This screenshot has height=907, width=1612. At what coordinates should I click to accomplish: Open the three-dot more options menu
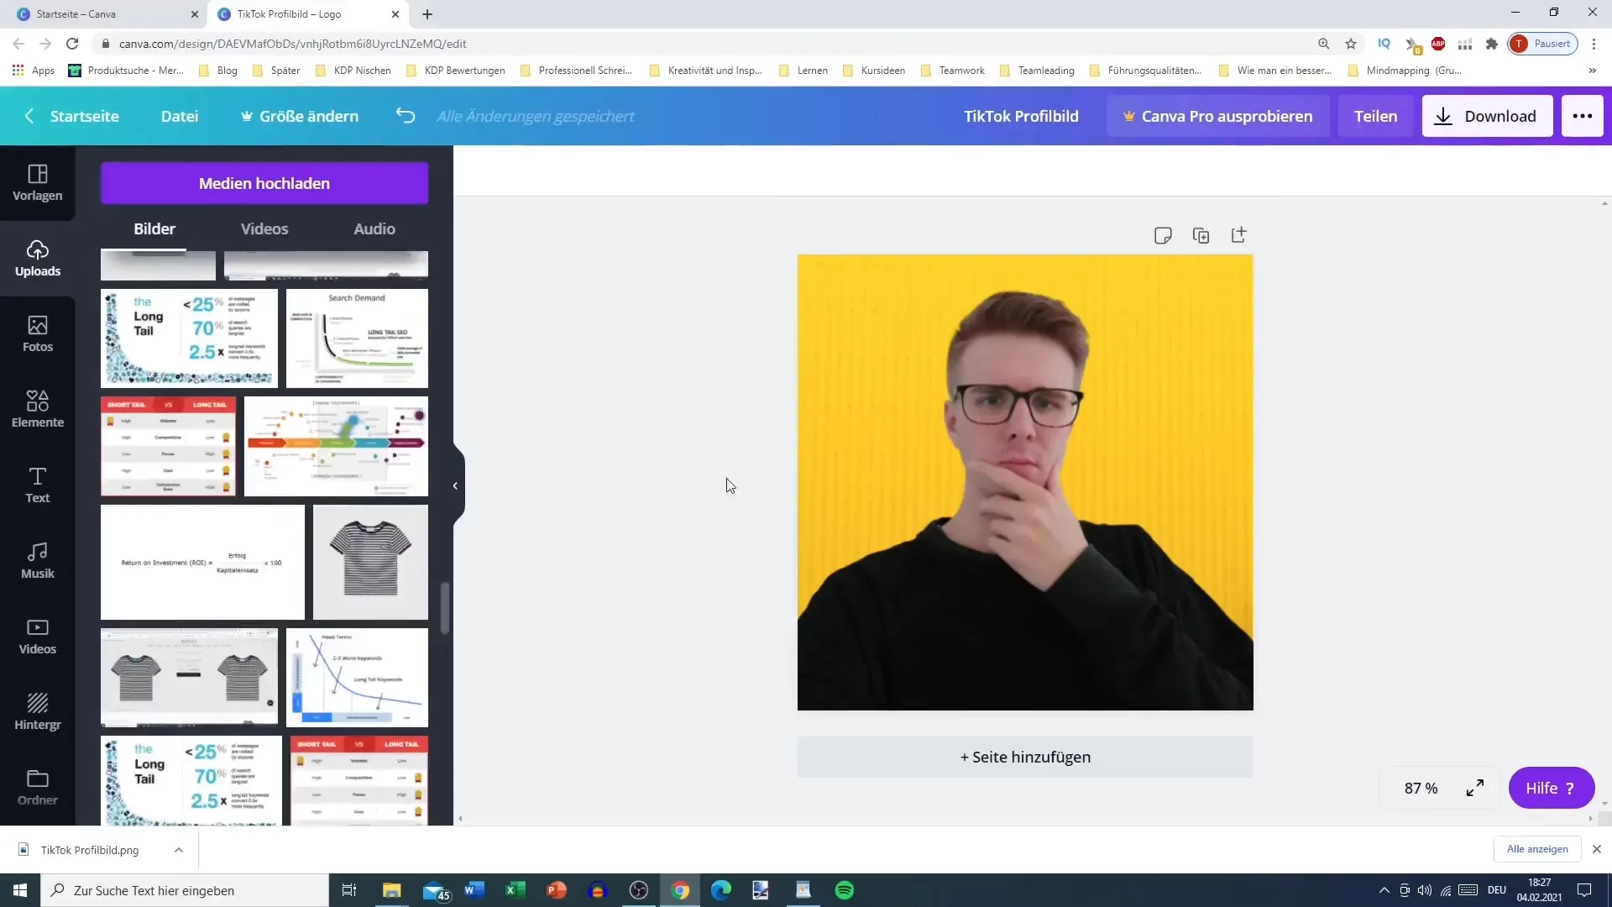(x=1582, y=116)
